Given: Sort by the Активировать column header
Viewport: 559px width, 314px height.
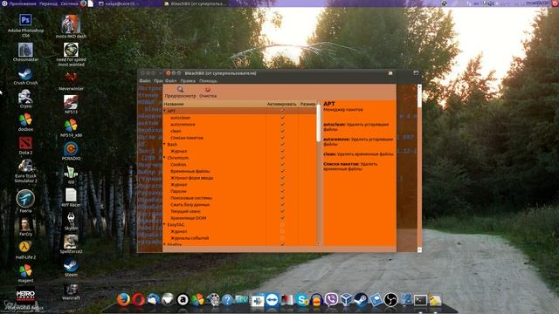Looking at the screenshot, I should 281,104.
